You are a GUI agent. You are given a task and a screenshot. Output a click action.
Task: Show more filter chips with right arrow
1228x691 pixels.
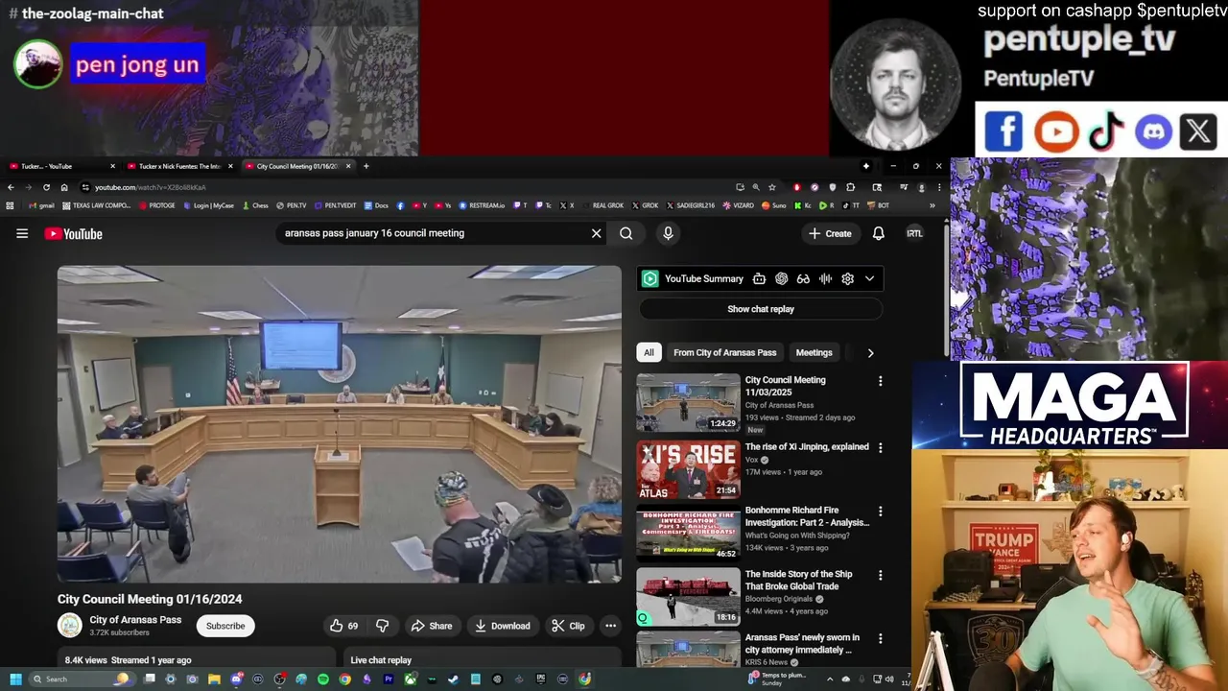click(870, 352)
